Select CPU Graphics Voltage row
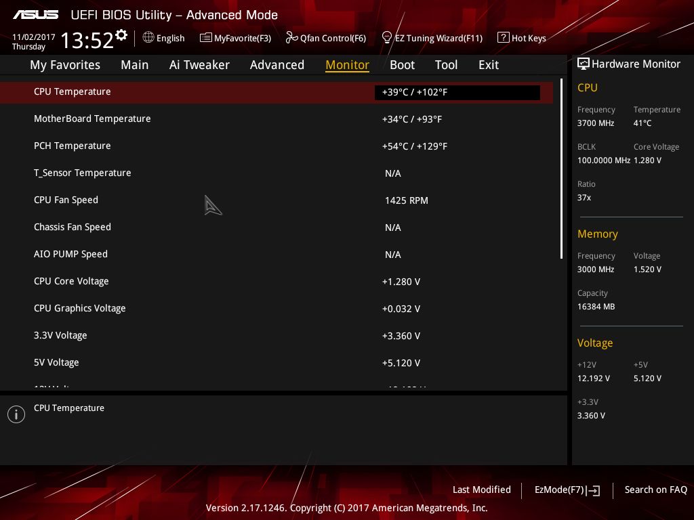 click(277, 309)
